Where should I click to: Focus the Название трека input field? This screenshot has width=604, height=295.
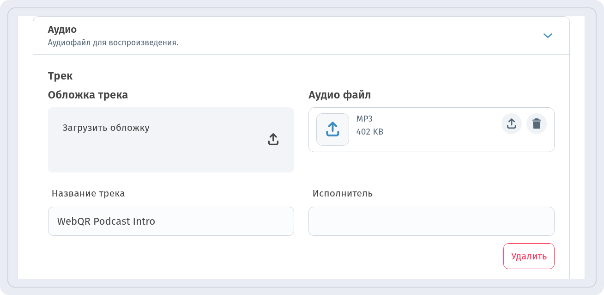(x=171, y=221)
